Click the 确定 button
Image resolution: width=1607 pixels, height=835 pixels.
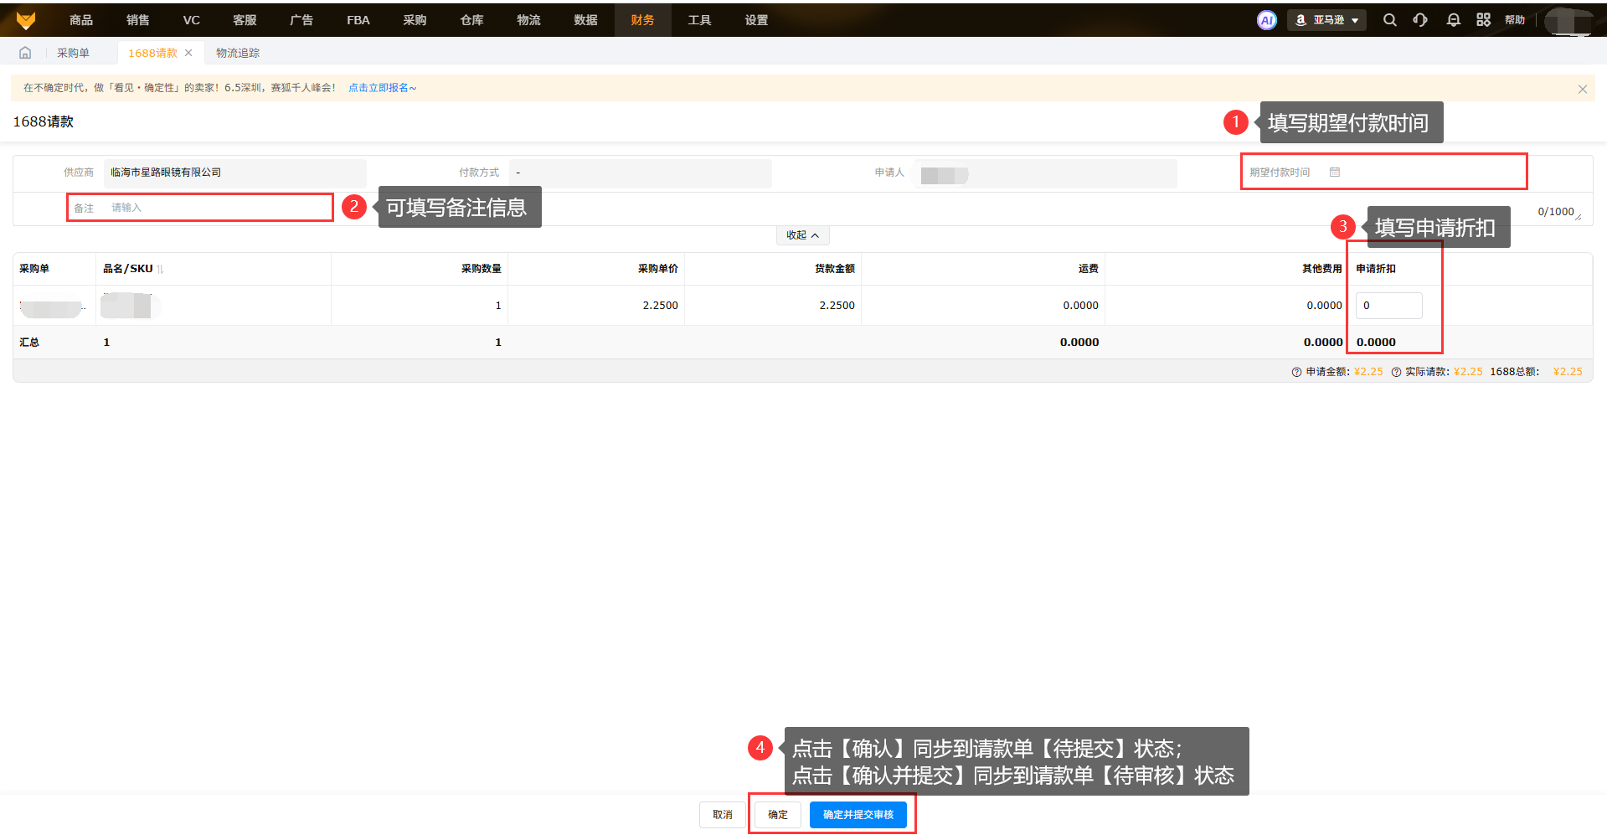pyautogui.click(x=778, y=815)
